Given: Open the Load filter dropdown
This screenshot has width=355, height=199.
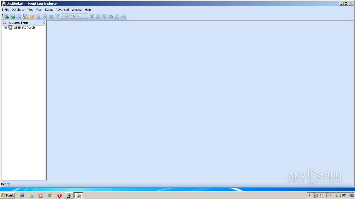Looking at the screenshot, I should click(x=86, y=16).
